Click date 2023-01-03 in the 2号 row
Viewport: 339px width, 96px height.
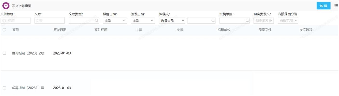pos(62,53)
